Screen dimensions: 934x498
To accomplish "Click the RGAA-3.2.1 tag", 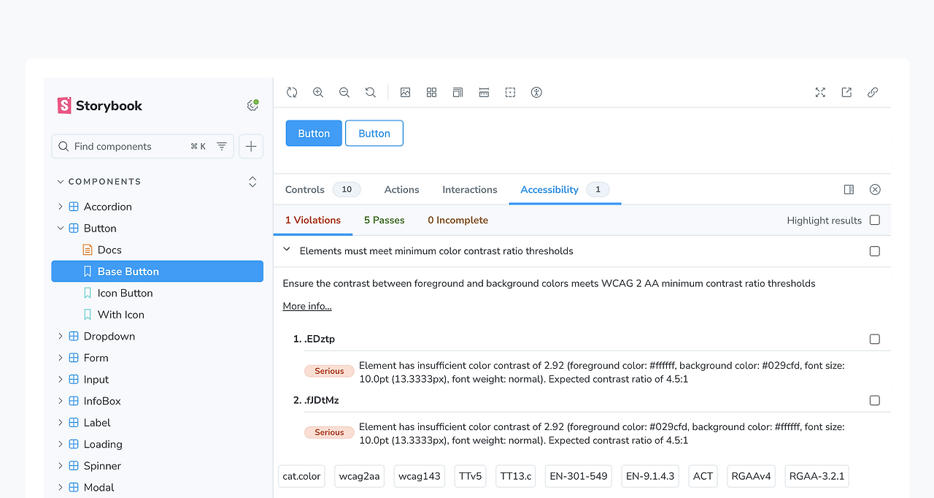I will (x=817, y=476).
